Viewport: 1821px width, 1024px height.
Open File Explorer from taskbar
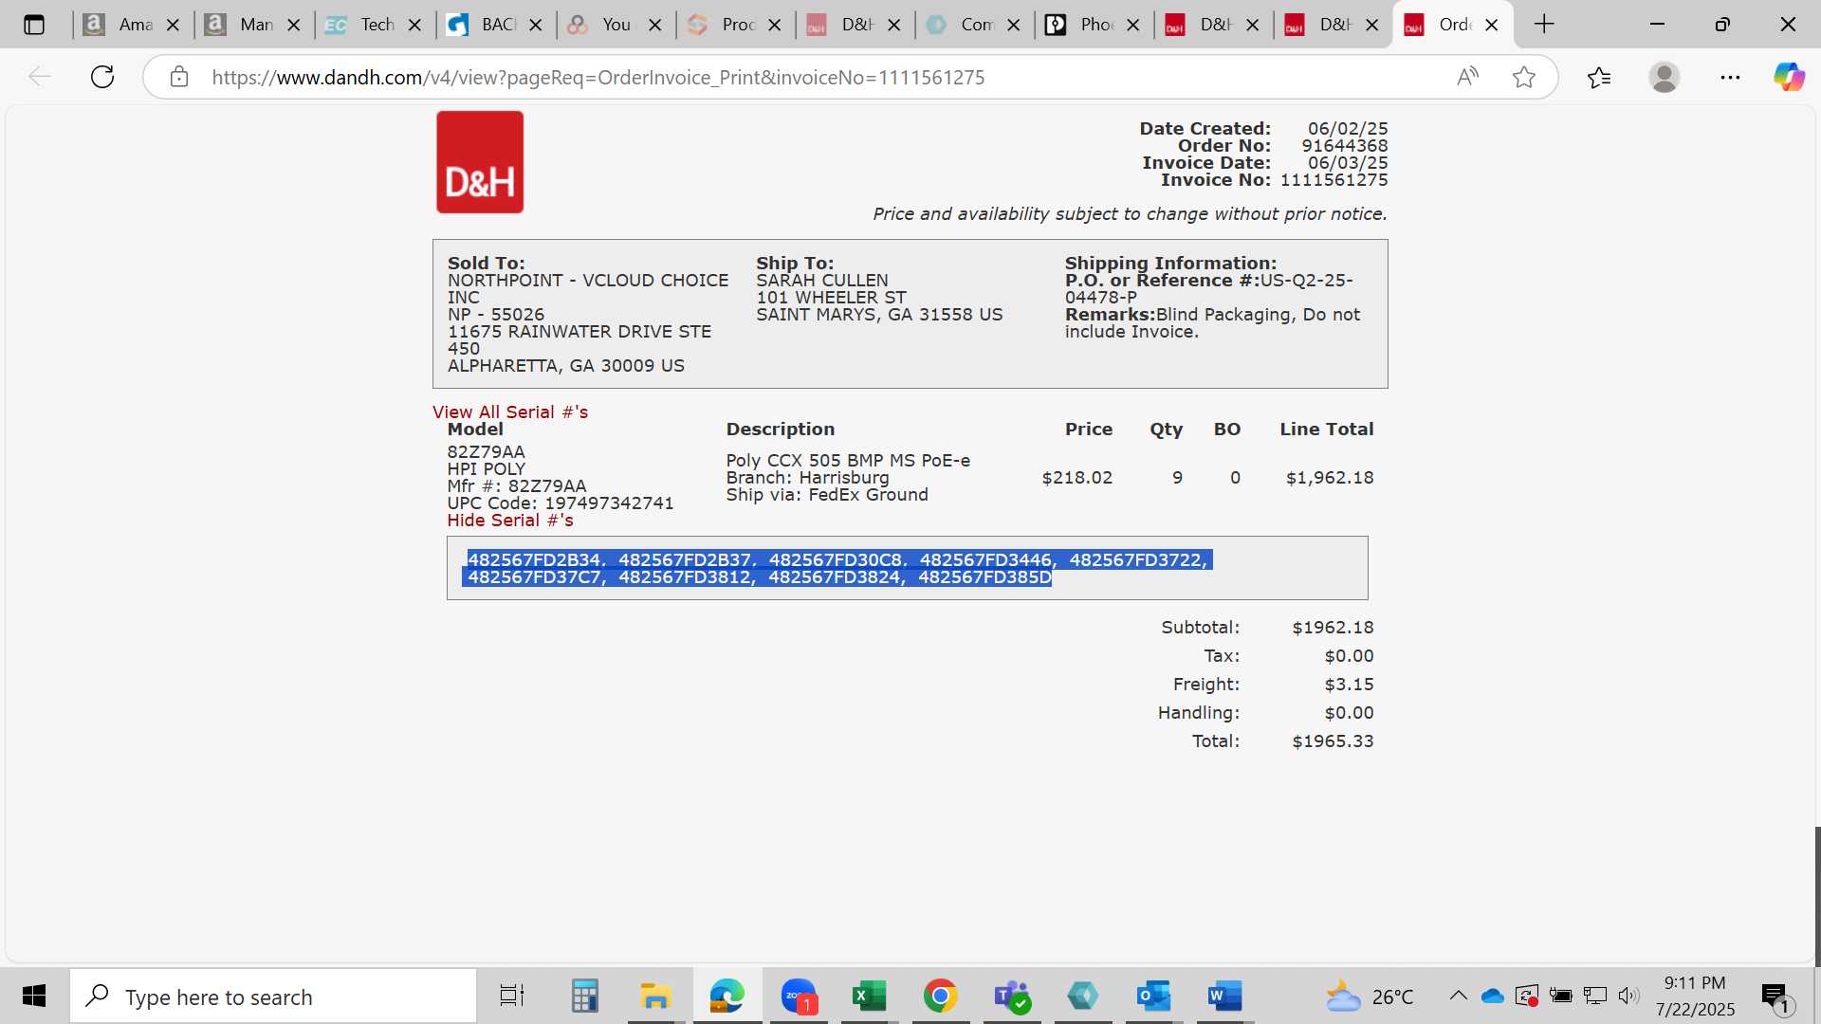655,996
